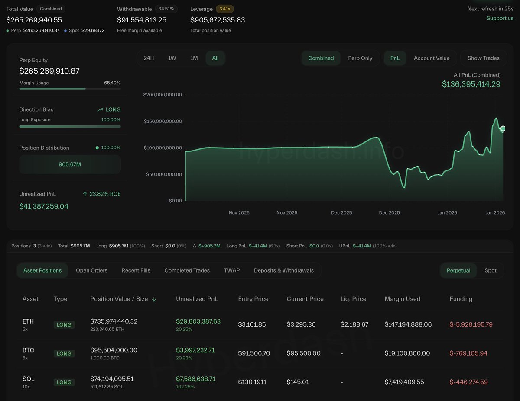Click the Show Trades button

pyautogui.click(x=484, y=58)
